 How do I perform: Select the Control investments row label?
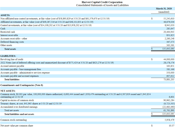click(x=46, y=25)
